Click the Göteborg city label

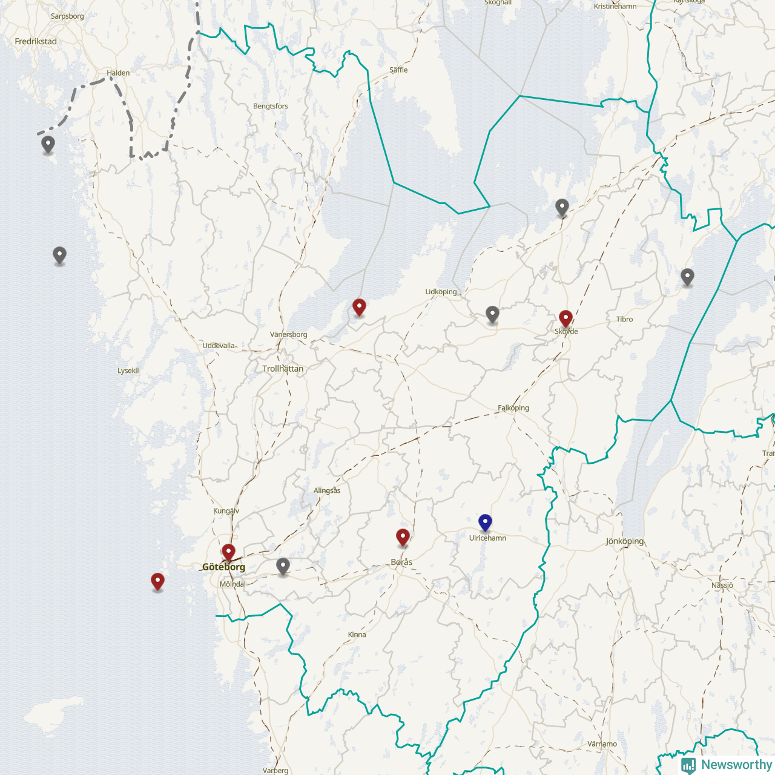pos(223,567)
